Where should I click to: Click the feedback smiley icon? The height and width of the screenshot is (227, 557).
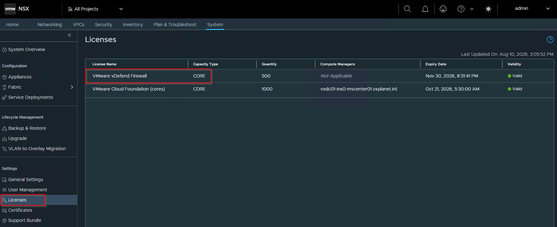tap(443, 9)
